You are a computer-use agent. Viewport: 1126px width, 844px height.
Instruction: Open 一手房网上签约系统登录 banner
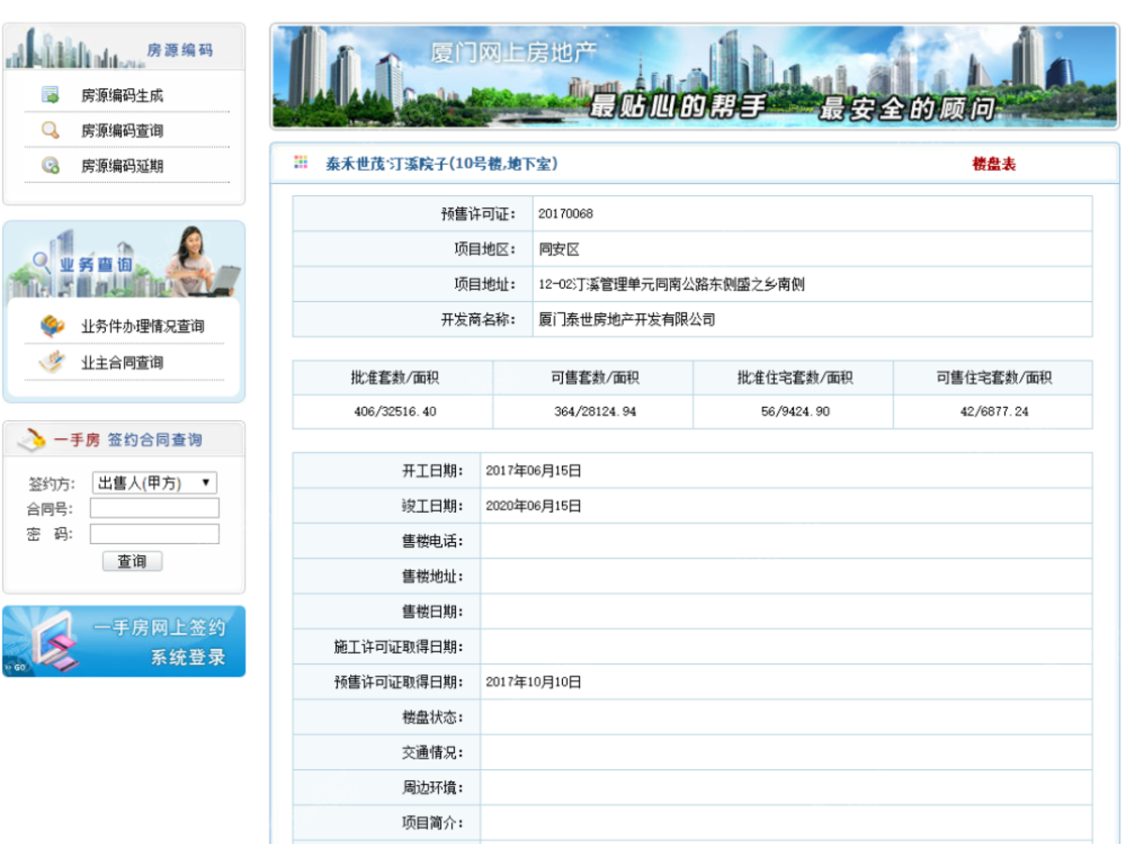point(124,641)
